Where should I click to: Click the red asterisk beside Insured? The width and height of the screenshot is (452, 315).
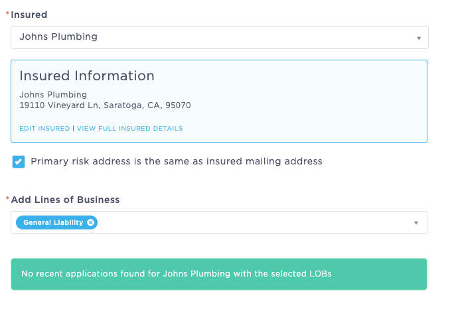(7, 13)
